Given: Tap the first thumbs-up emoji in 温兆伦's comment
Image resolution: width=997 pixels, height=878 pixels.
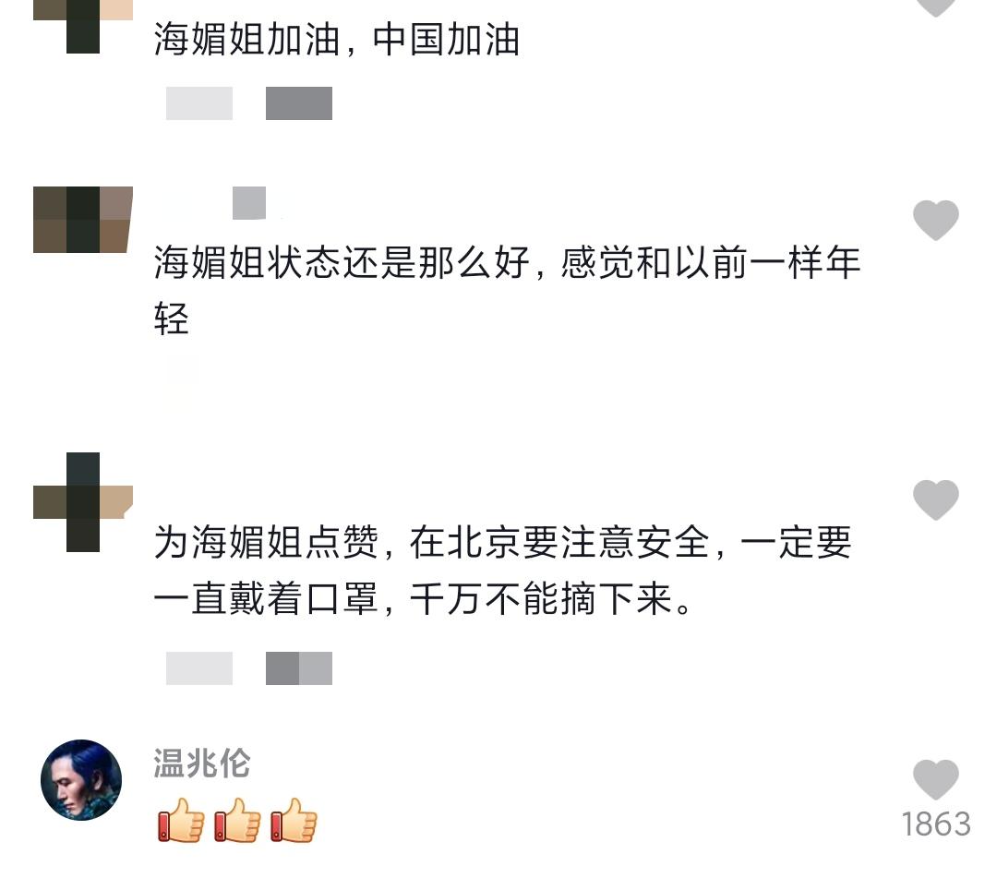Looking at the screenshot, I should pyautogui.click(x=181, y=820).
